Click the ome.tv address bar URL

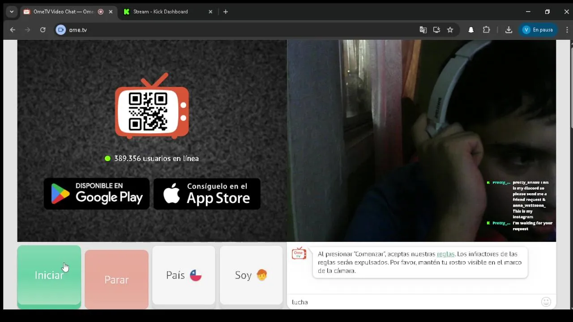click(x=78, y=30)
